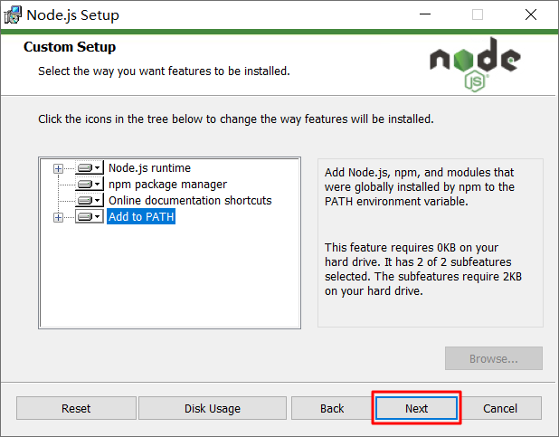The image size is (559, 437).
Task: Select Online documentation shortcuts feature row
Action: click(x=190, y=201)
